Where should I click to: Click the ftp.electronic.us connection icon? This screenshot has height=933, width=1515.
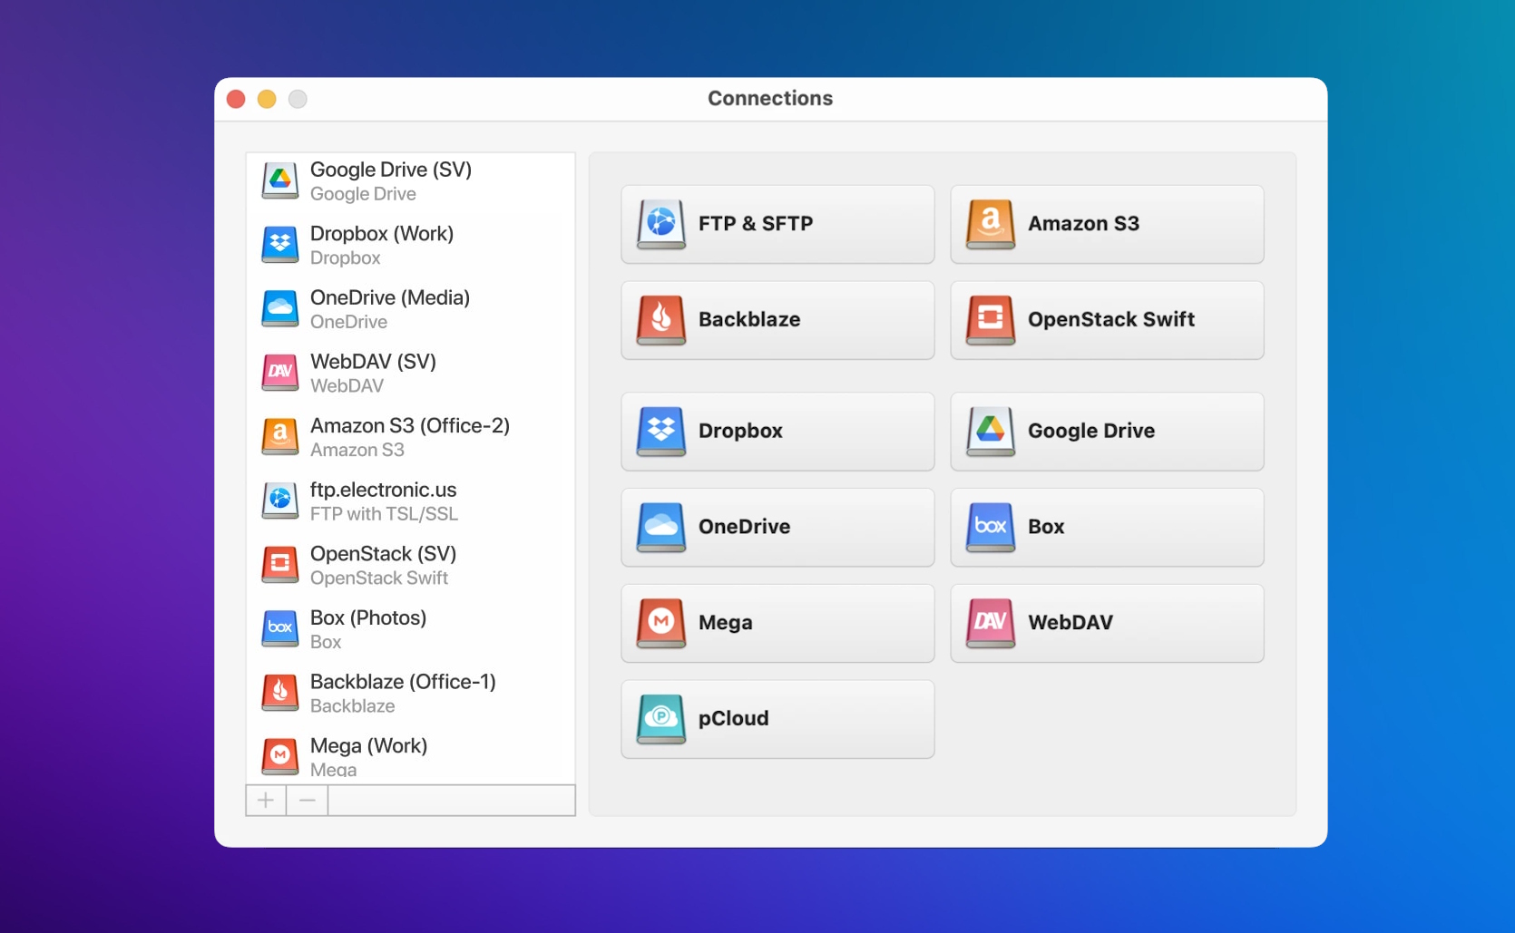point(280,501)
